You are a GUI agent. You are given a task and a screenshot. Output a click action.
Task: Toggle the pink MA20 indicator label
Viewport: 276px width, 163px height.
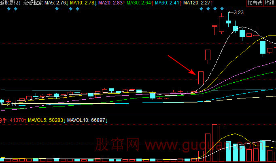tap(111, 3)
